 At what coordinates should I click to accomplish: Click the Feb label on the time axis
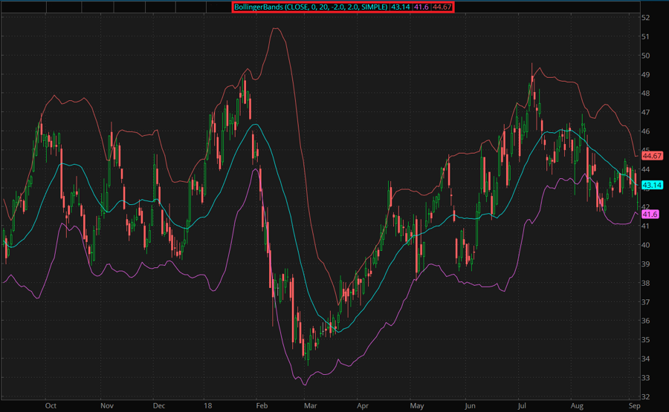coord(261,406)
